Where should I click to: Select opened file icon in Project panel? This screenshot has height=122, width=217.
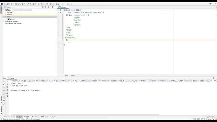click(43, 7)
